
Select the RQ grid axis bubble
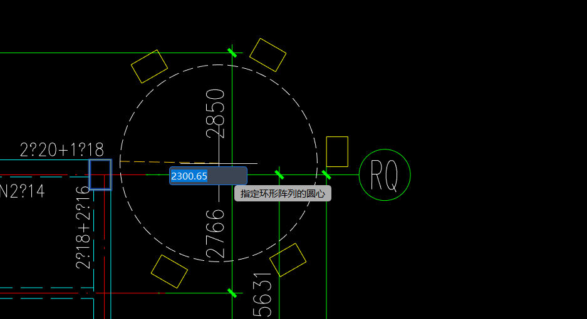385,175
